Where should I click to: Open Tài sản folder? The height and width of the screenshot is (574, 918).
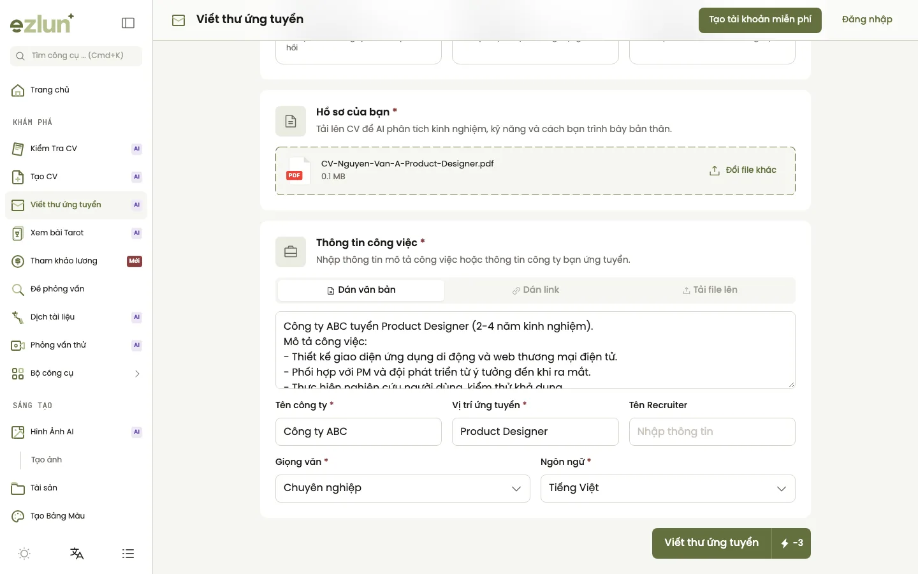76,488
